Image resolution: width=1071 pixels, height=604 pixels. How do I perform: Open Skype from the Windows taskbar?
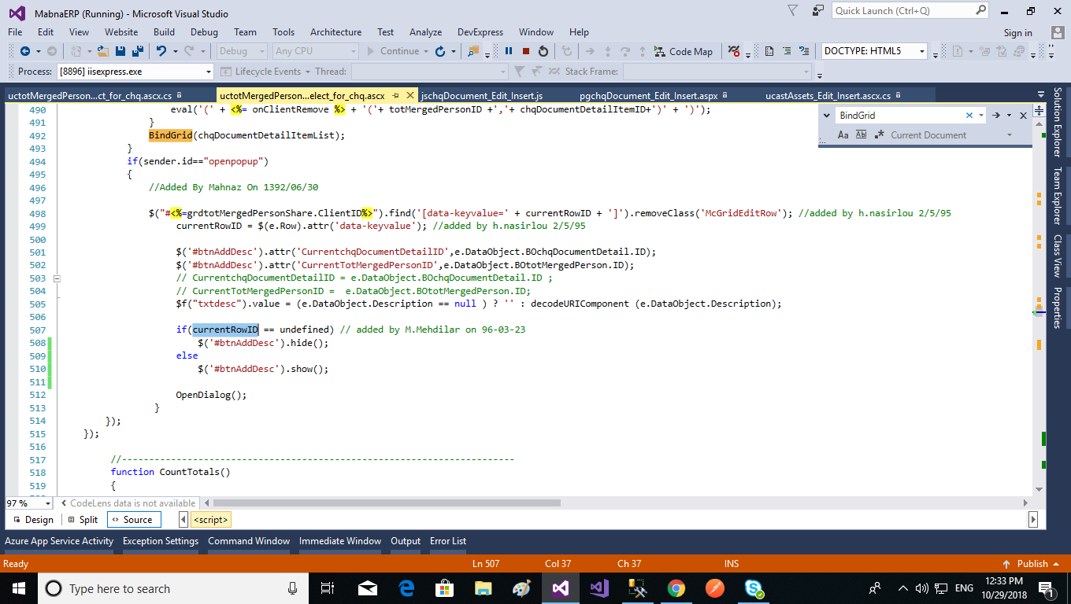(754, 588)
